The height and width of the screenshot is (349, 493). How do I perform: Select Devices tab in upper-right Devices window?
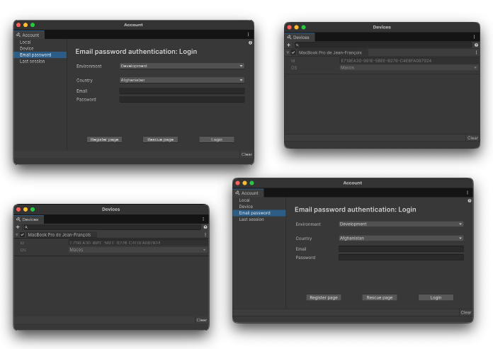299,37
